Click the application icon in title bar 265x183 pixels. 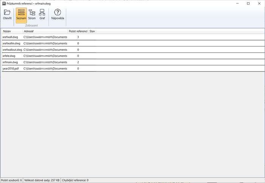tap(3, 3)
